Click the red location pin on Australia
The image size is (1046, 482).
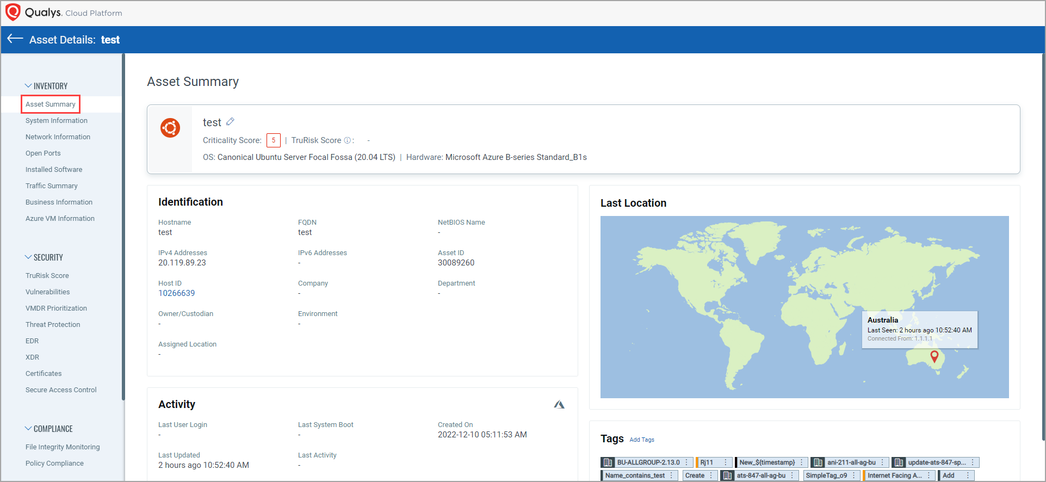tap(934, 357)
